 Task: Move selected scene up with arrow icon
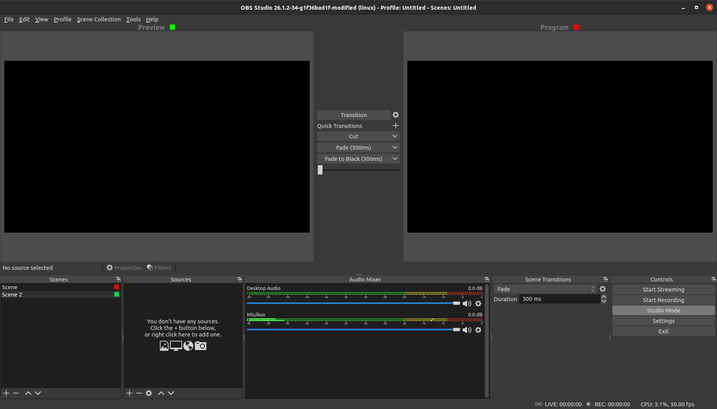(28, 393)
